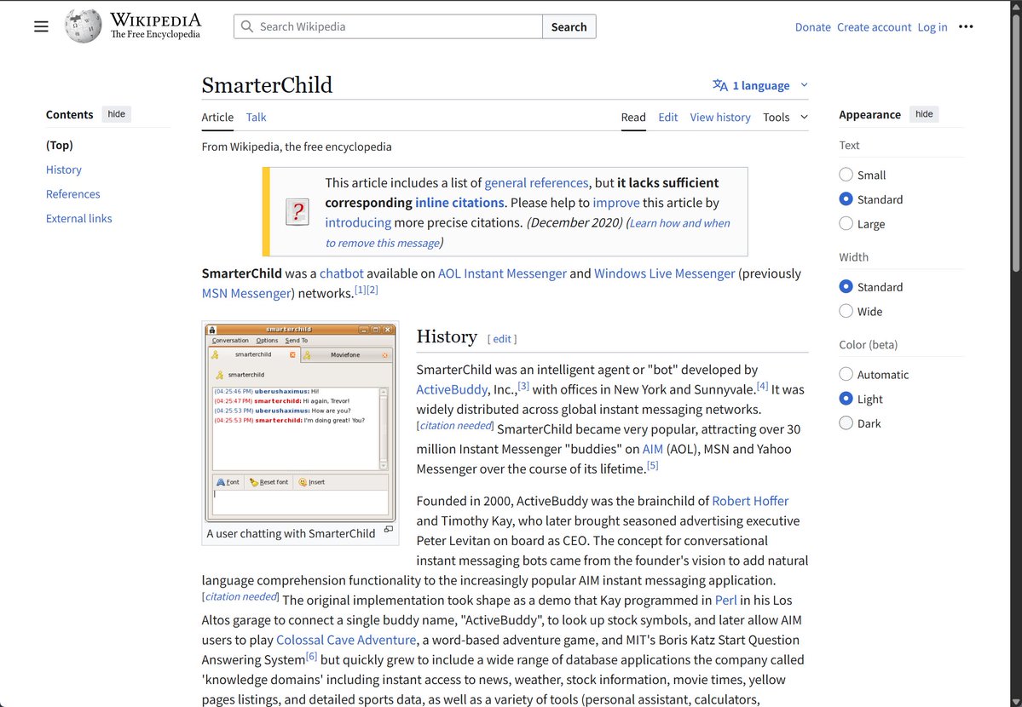This screenshot has height=707, width=1022.
Task: Open the general references link
Action: [x=536, y=183]
